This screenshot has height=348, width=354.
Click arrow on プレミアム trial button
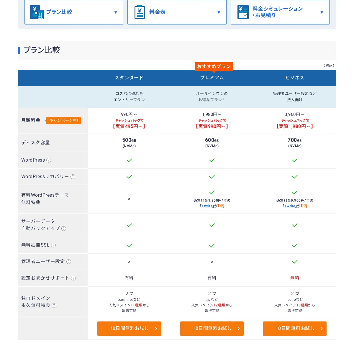coord(239,329)
